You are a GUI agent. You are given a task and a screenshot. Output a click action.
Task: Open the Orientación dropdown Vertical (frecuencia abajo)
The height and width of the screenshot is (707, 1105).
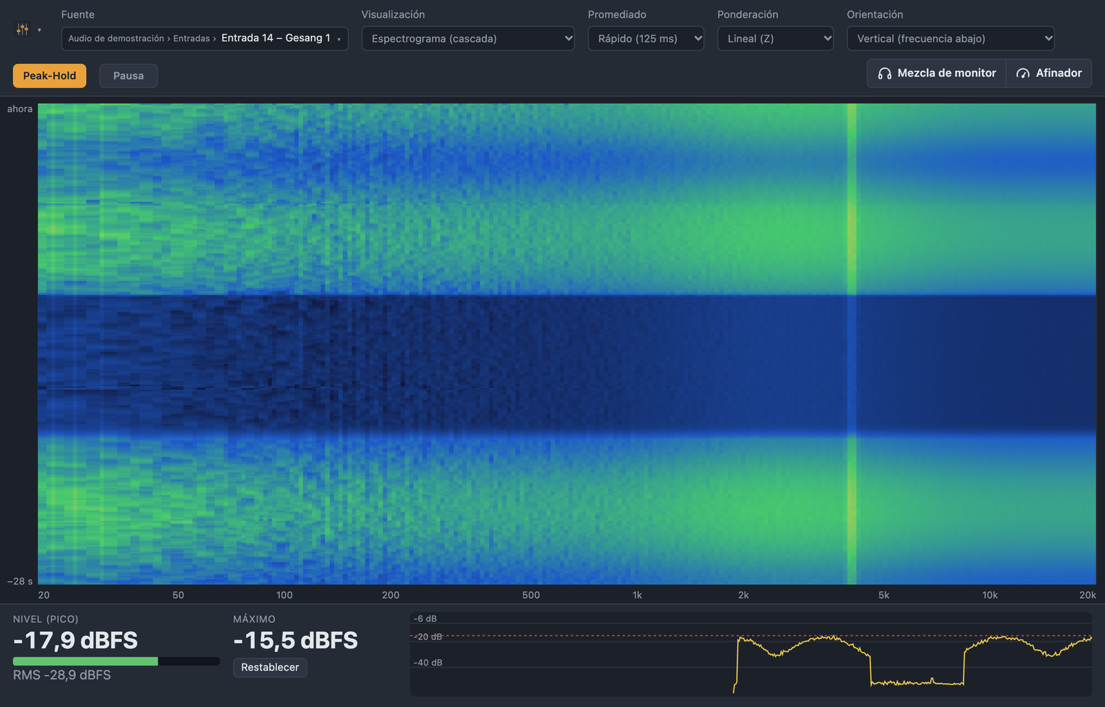click(x=951, y=39)
